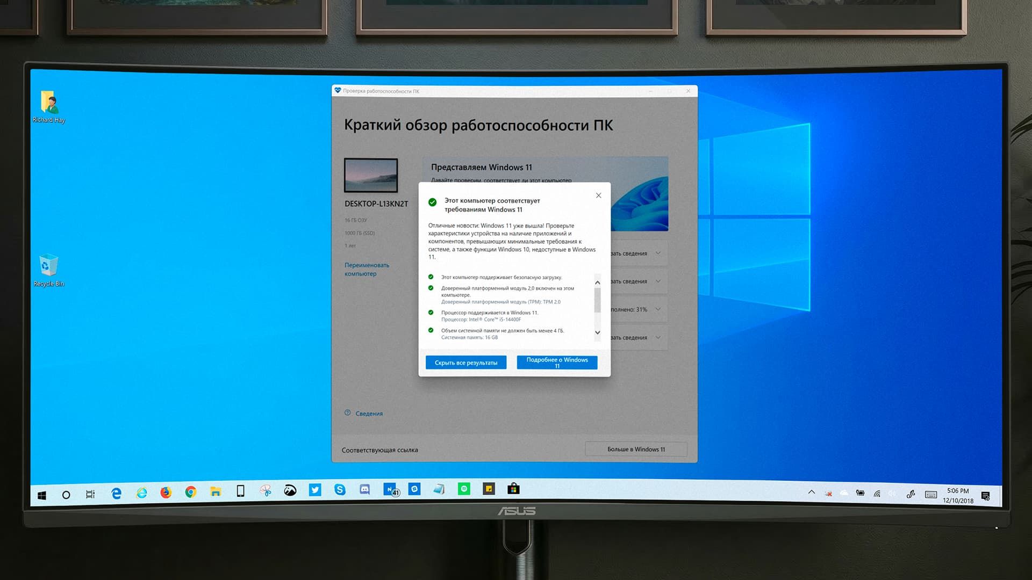Launch Skype from the taskbar

(x=340, y=489)
